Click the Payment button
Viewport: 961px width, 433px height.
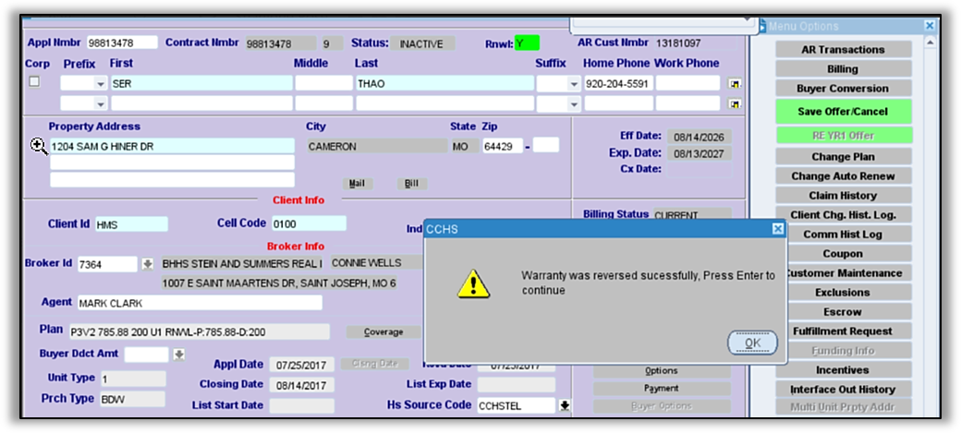[662, 389]
